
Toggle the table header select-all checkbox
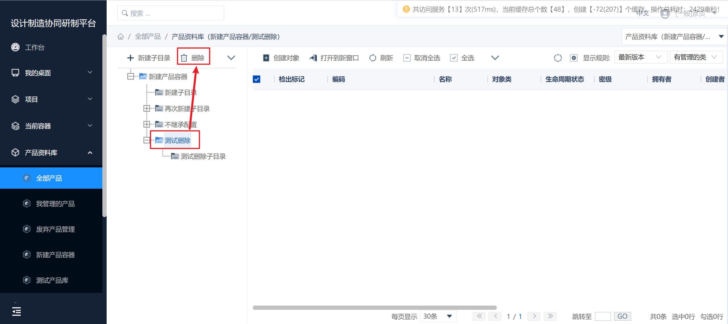point(257,79)
